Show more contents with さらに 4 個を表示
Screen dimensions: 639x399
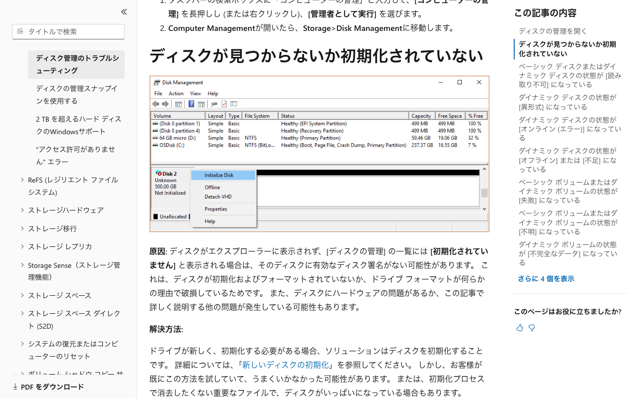point(546,279)
